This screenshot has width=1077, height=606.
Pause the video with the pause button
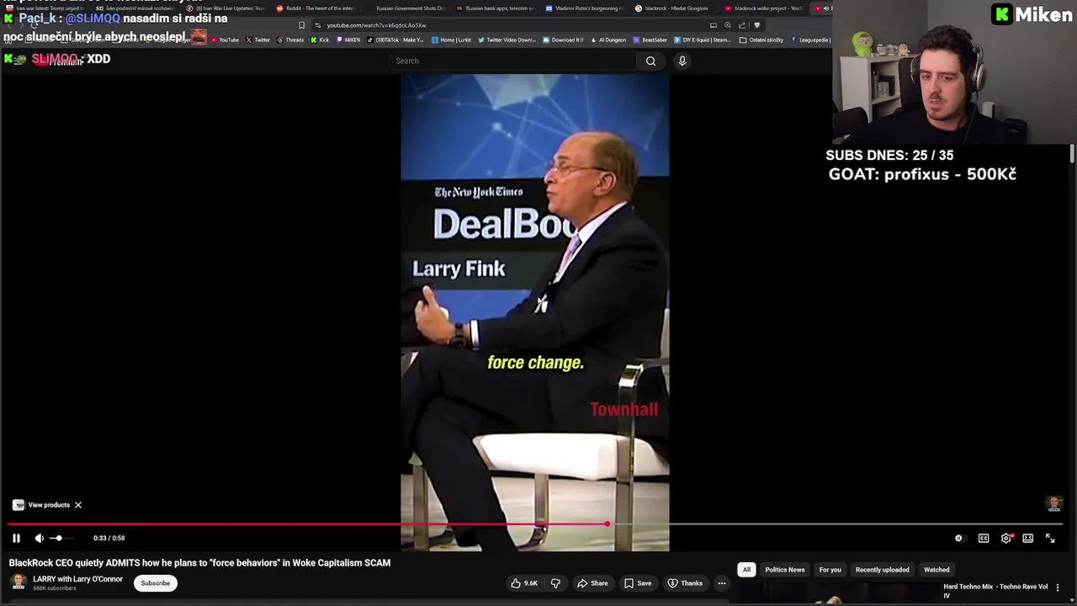[x=16, y=538]
